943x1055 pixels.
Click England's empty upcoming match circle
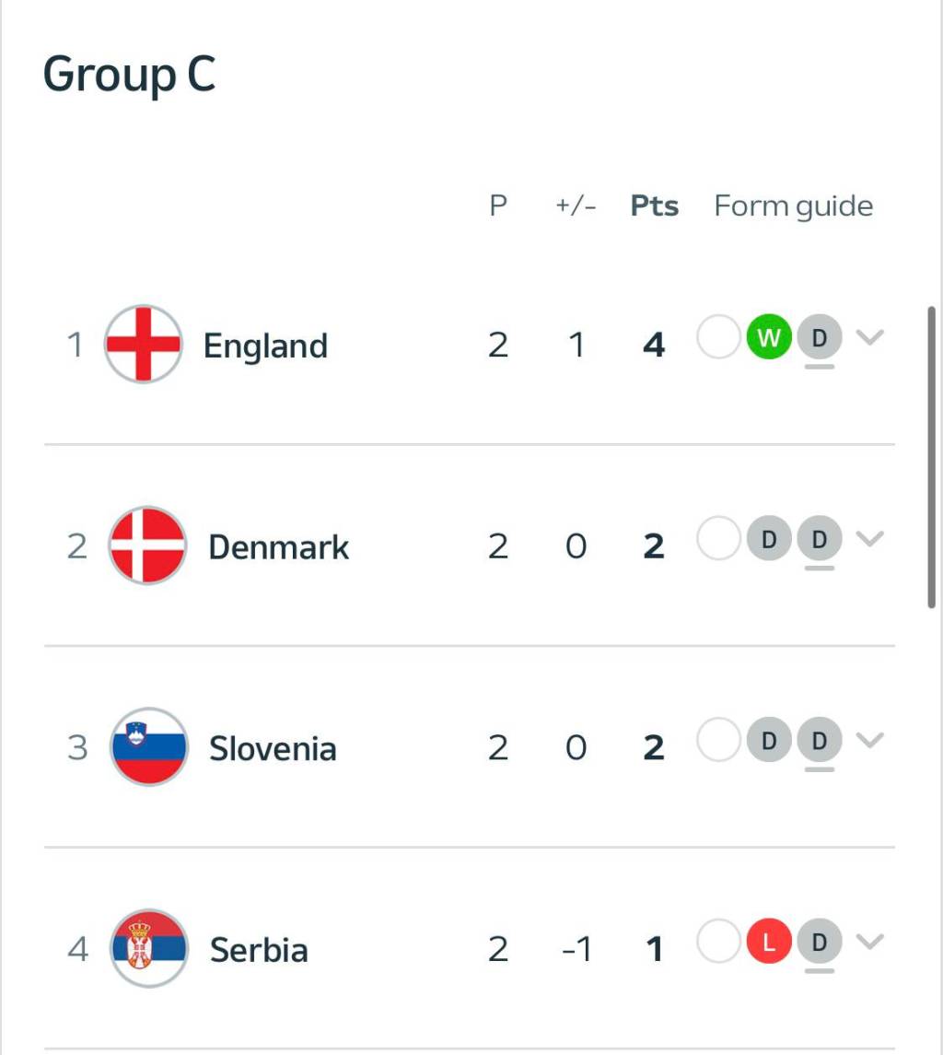click(718, 338)
